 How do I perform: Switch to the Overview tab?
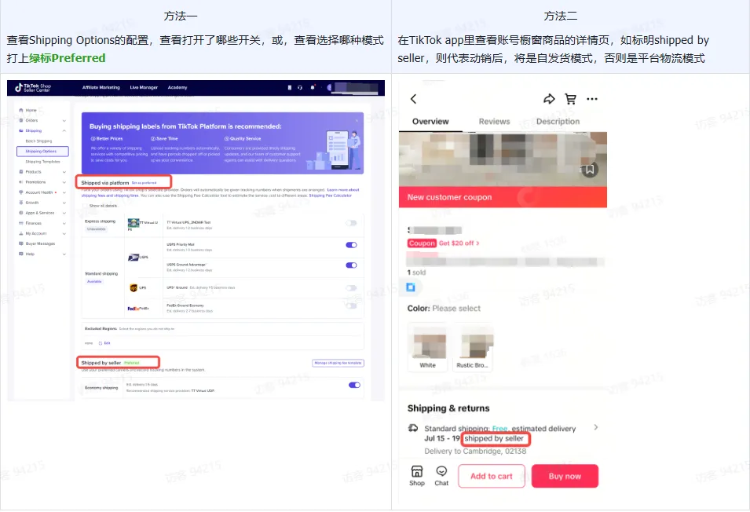tap(430, 122)
